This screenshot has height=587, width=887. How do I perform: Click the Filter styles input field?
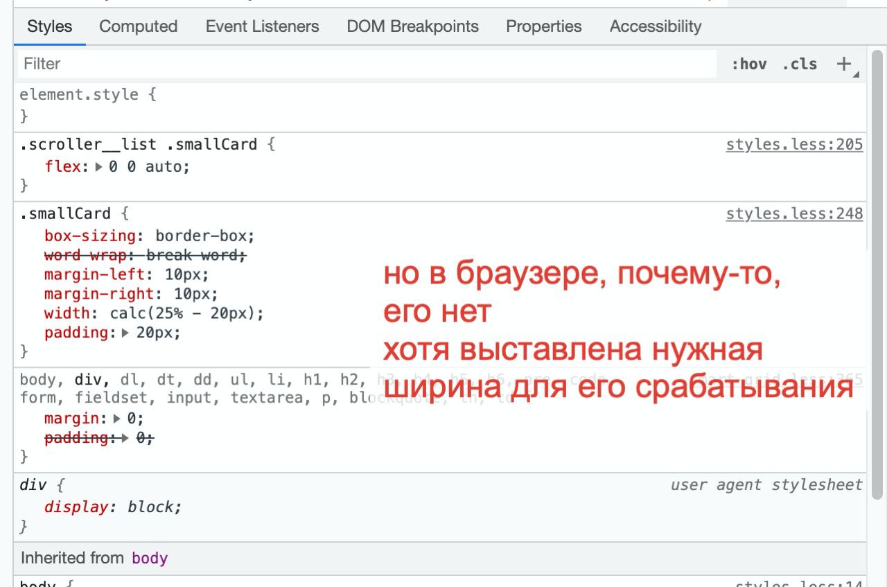point(367,64)
